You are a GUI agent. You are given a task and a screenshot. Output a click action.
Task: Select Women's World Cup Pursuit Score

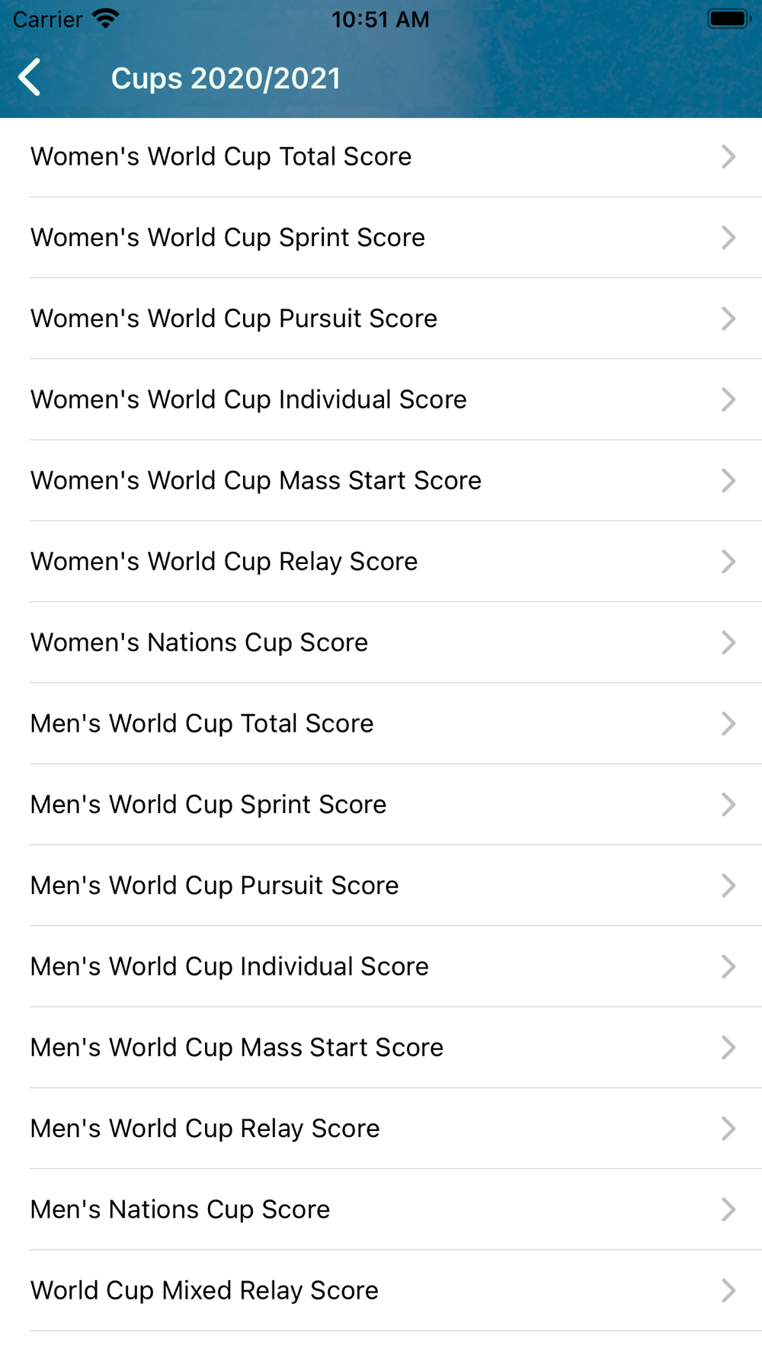pyautogui.click(x=381, y=319)
